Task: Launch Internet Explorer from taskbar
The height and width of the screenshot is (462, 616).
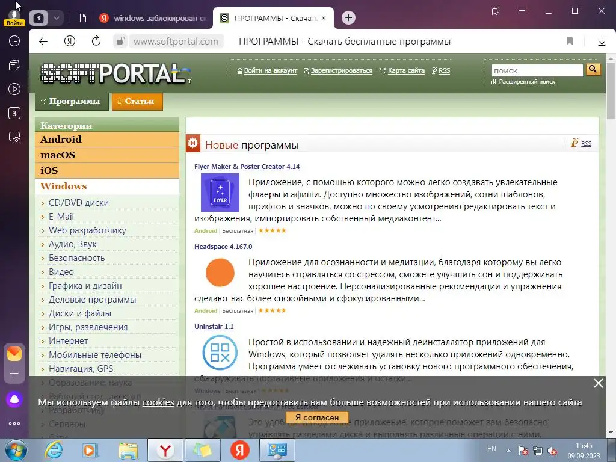Action: pyautogui.click(x=54, y=450)
